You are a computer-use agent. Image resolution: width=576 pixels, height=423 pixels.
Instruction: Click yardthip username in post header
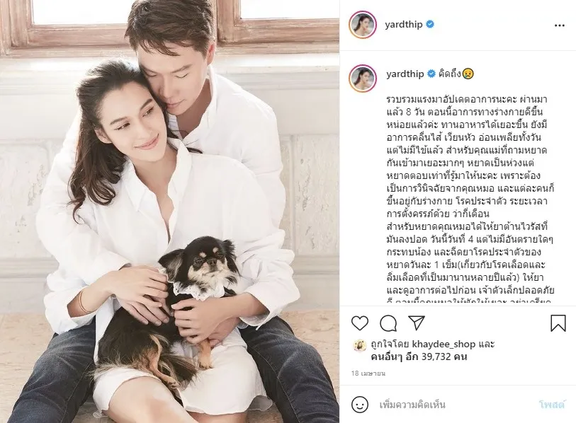coord(403,25)
